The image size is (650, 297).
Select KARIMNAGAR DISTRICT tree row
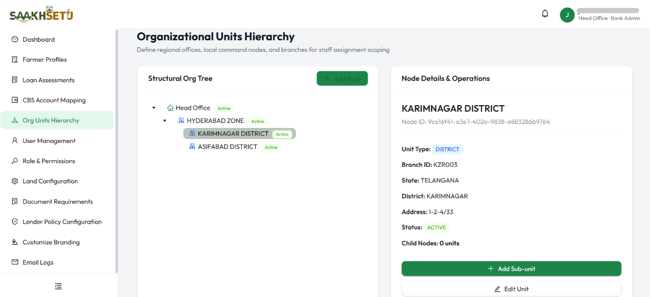coord(240,133)
